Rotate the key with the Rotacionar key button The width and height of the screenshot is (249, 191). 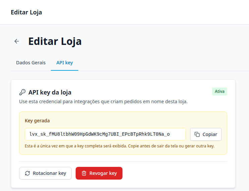pos(45,173)
